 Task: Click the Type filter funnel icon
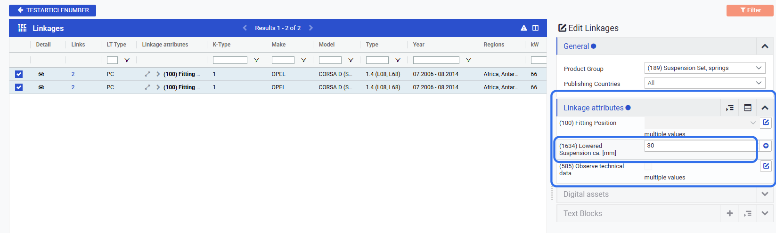(x=398, y=60)
